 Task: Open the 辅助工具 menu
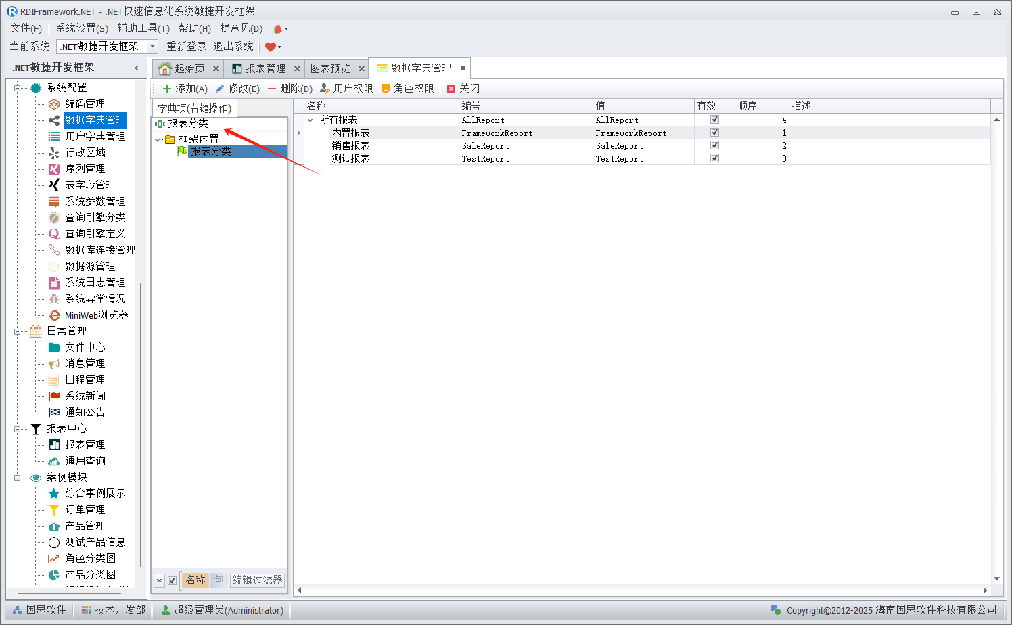143,28
